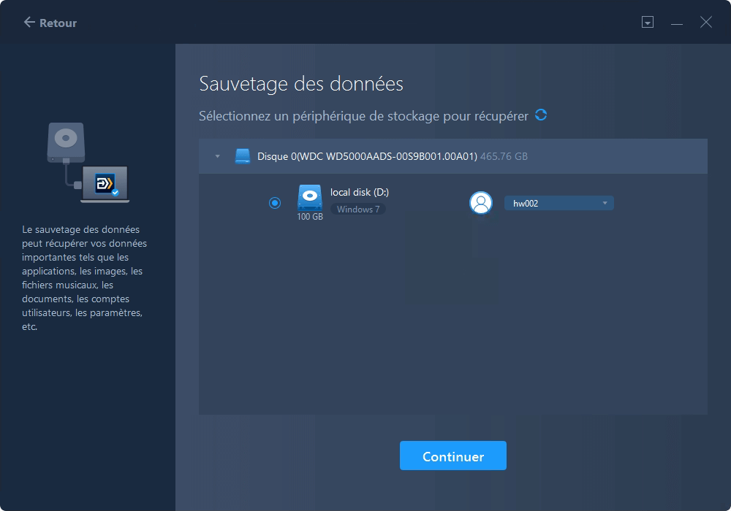Click the Sauvetage des données heading
The image size is (731, 511).
(x=300, y=84)
